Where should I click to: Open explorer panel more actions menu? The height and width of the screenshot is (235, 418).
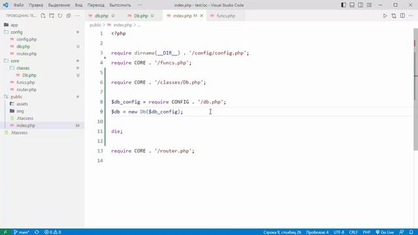(77, 16)
